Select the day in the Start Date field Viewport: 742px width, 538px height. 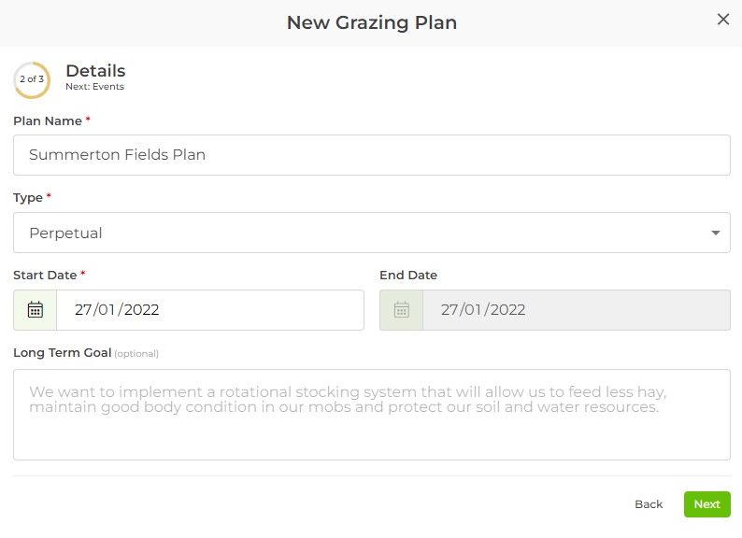(84, 310)
